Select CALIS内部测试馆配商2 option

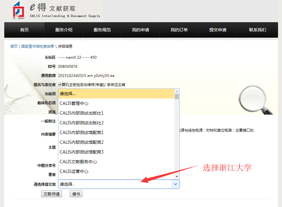coord(117,142)
